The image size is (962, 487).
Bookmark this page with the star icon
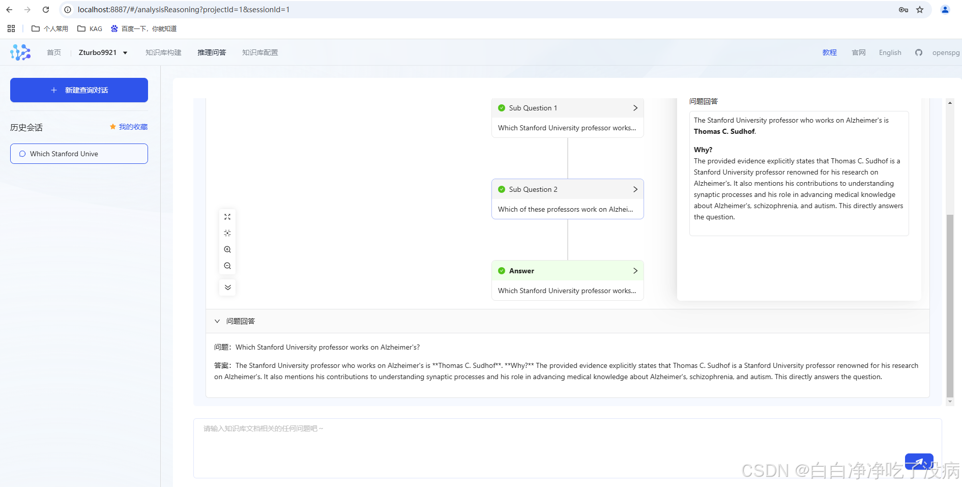click(920, 10)
